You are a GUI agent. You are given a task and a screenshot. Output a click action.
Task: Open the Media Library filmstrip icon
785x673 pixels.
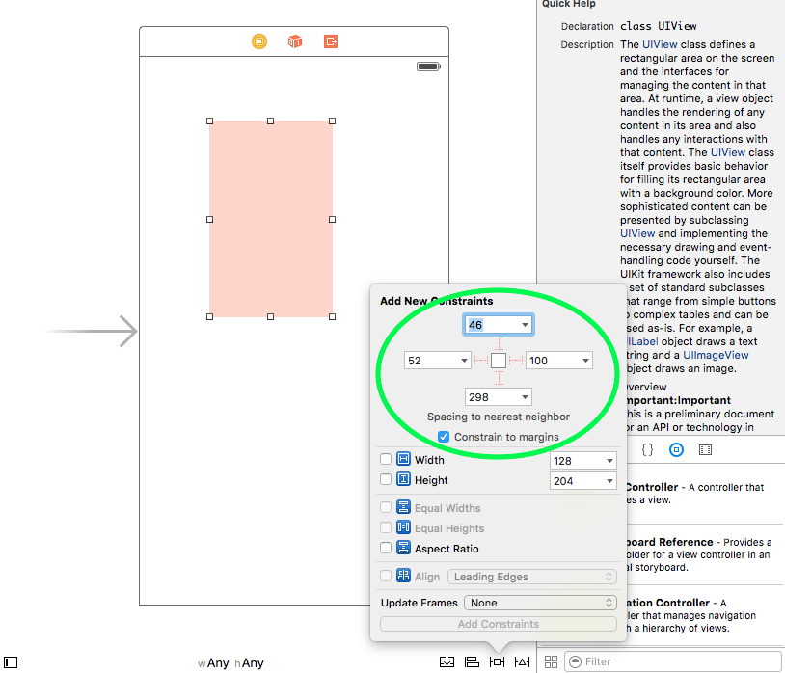click(x=707, y=449)
